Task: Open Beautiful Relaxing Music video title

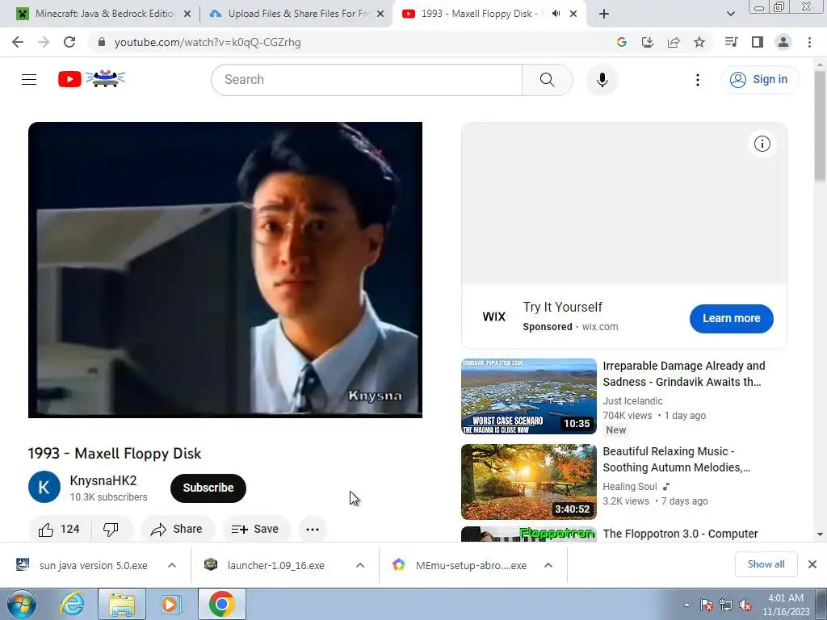Action: point(677,459)
